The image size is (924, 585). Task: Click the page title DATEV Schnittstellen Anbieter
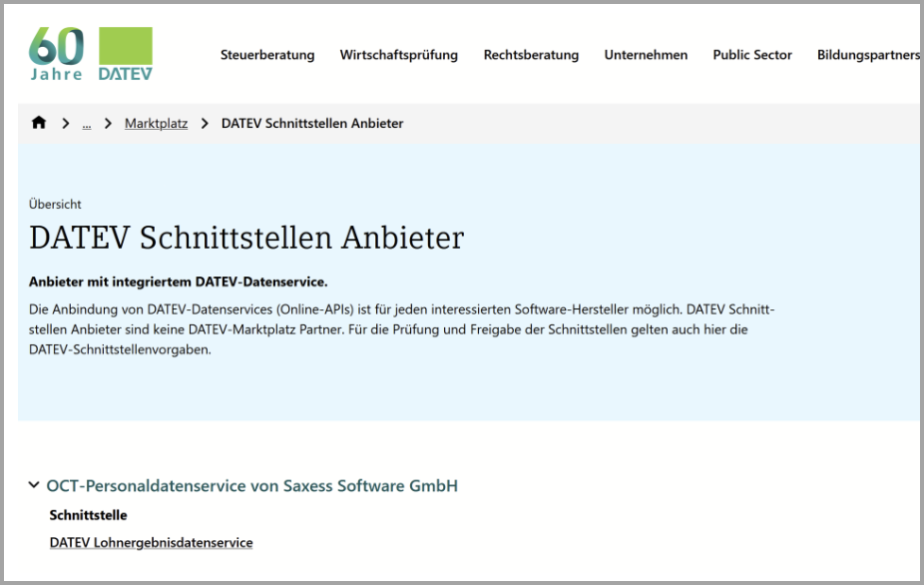(246, 238)
